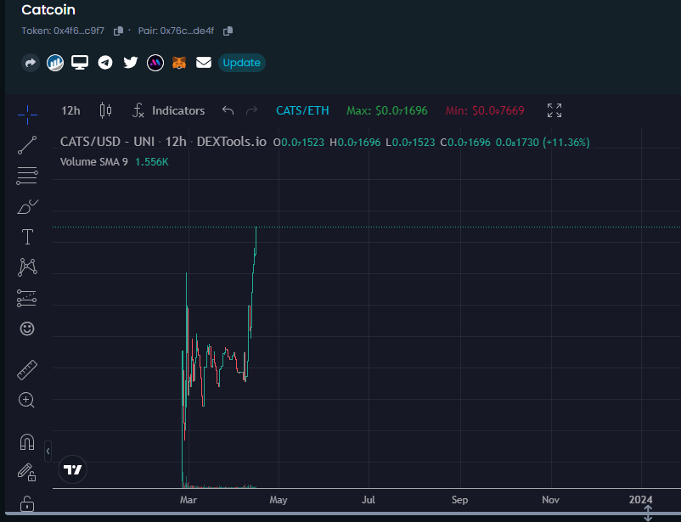Open the pattern drawing tool
The image size is (681, 522).
pos(27,267)
